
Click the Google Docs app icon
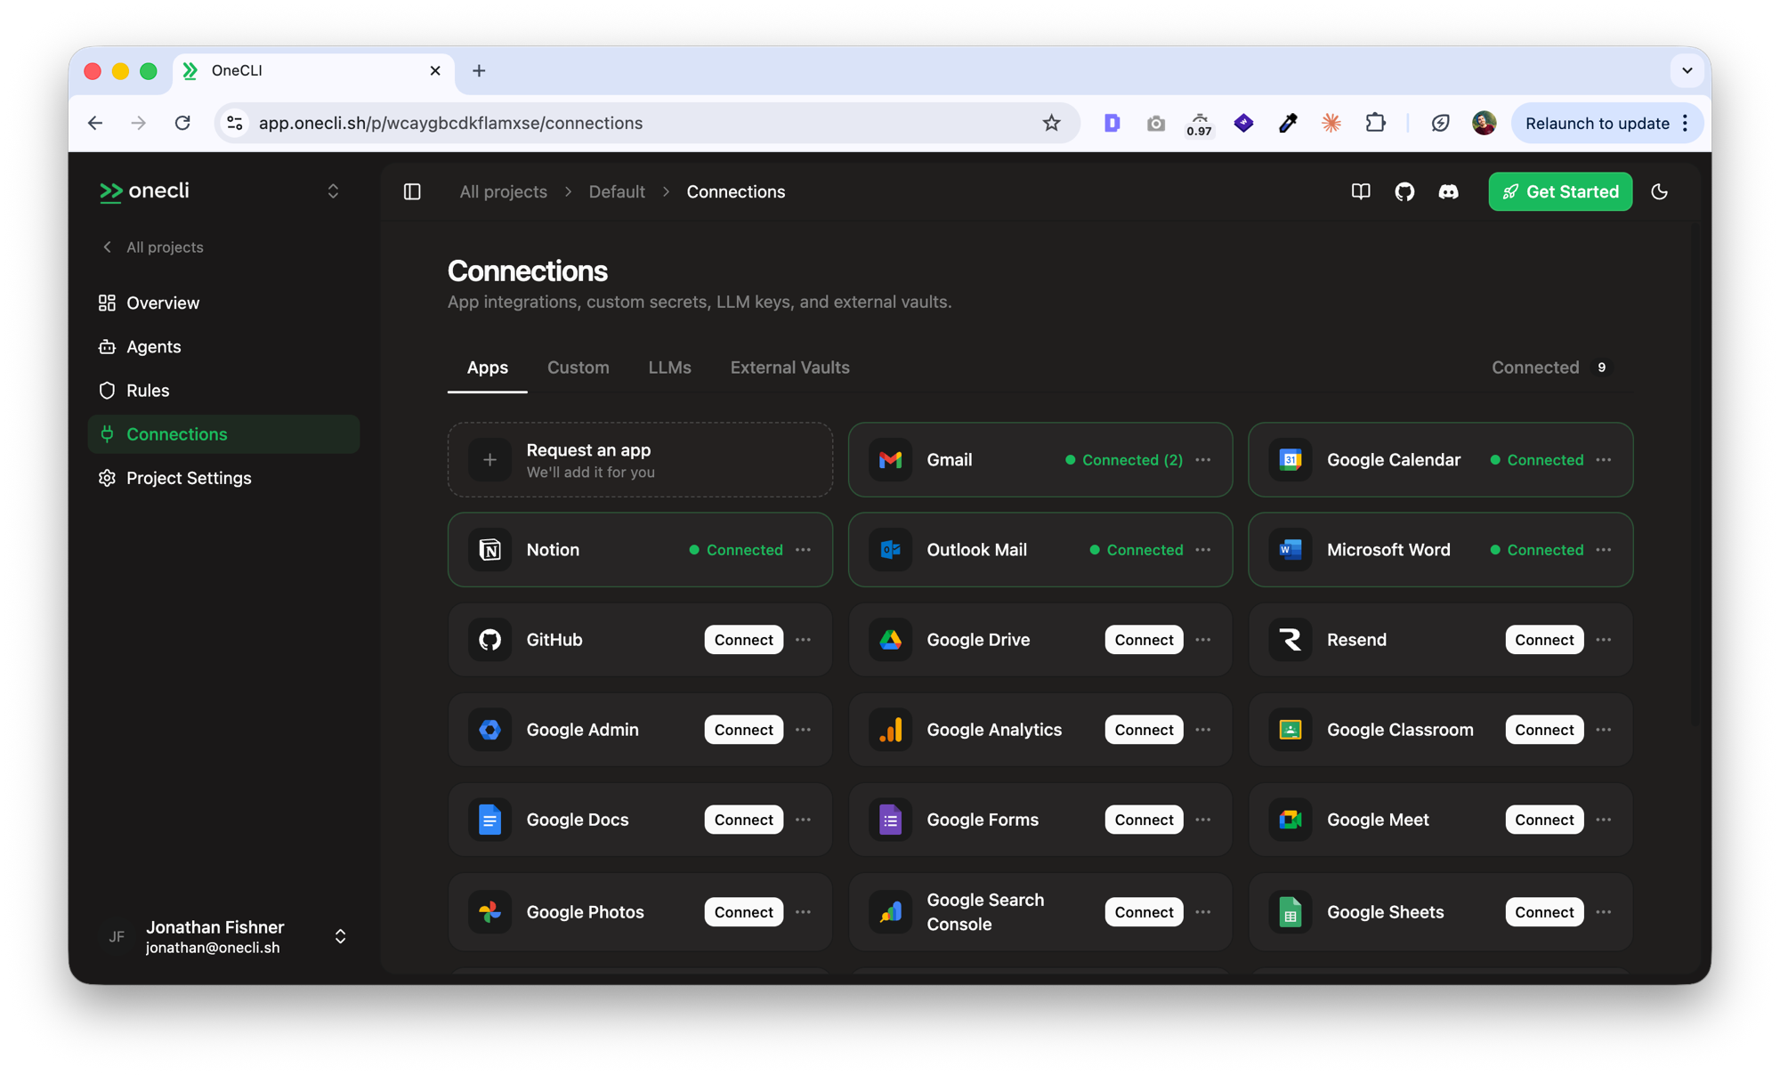490,820
